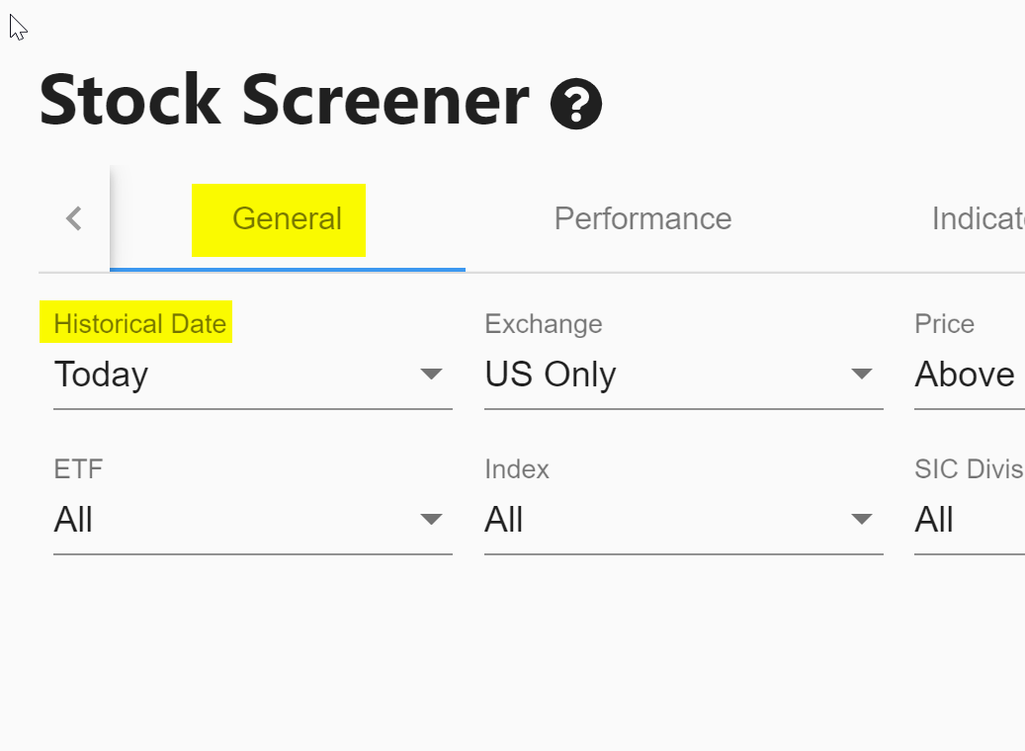This screenshot has height=751, width=1025.
Task: Click the Historical Date label
Action: tap(139, 324)
